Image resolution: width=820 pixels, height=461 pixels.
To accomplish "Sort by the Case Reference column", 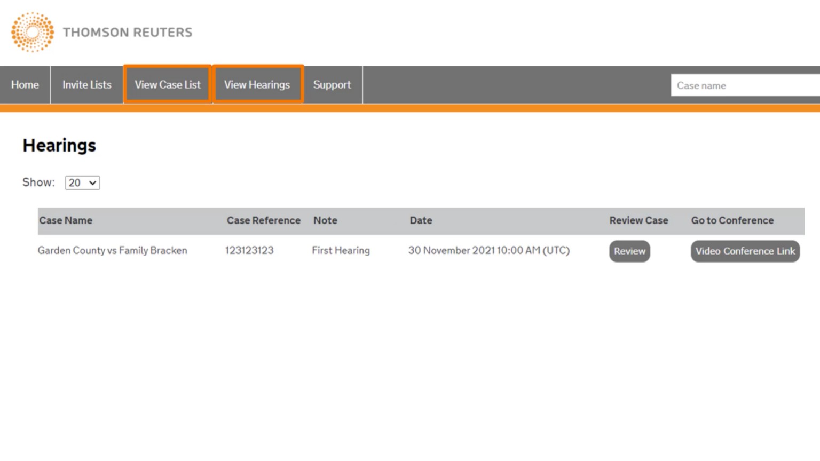I will pyautogui.click(x=263, y=220).
